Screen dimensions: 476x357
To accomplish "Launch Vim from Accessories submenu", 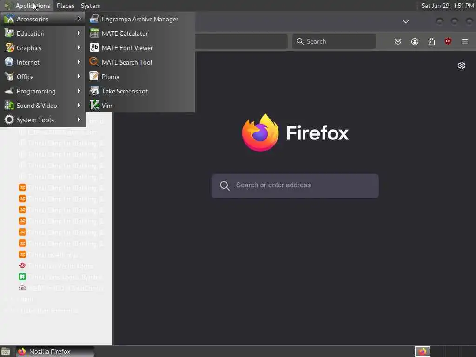I will (140, 106).
